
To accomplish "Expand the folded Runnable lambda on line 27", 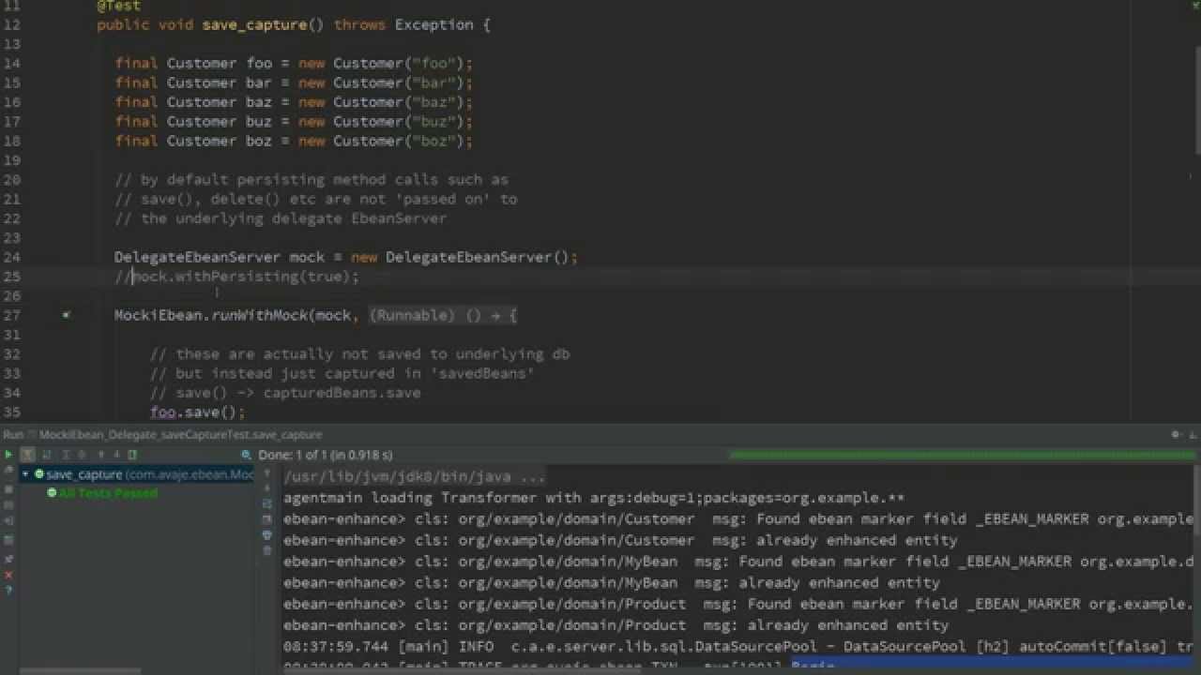I will (443, 316).
